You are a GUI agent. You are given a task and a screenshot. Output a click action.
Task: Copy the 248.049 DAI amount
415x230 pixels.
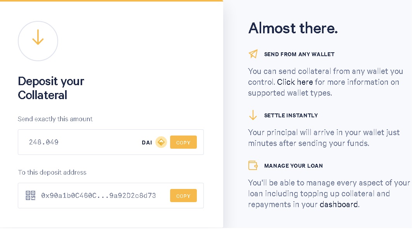pyautogui.click(x=183, y=142)
